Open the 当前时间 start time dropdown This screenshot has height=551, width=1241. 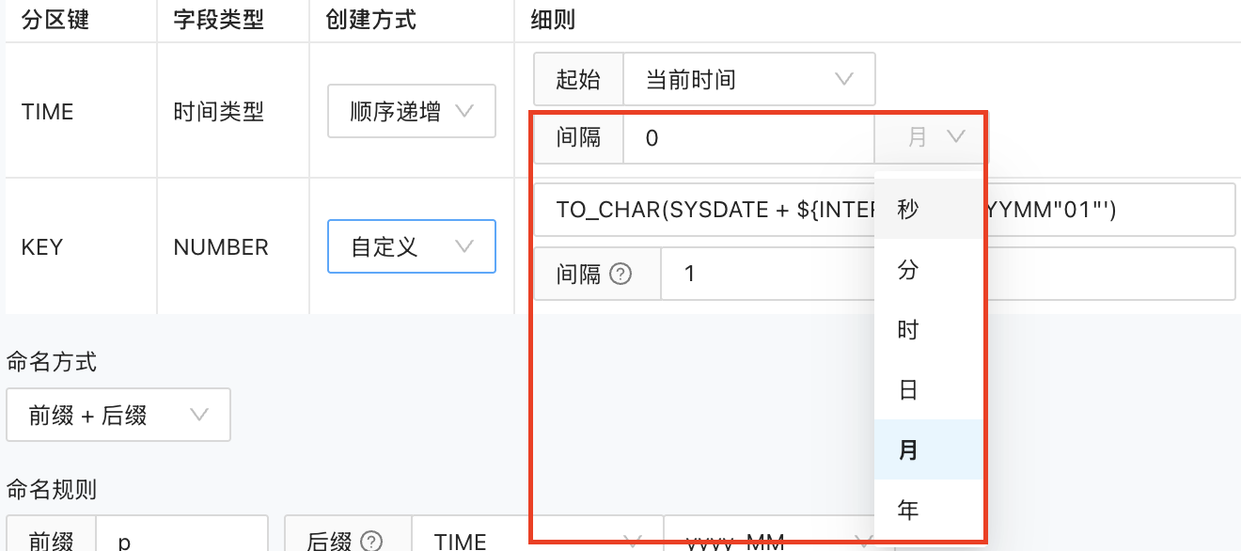pos(748,80)
